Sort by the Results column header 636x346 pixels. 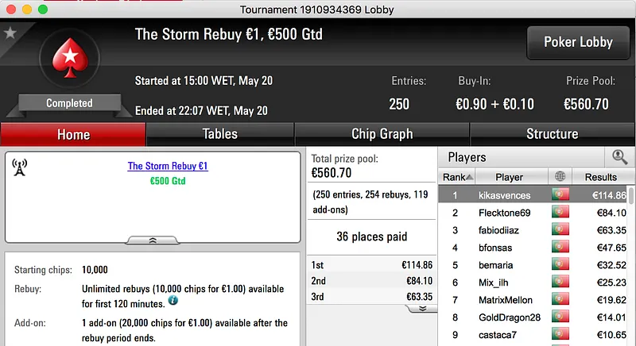coord(600,177)
